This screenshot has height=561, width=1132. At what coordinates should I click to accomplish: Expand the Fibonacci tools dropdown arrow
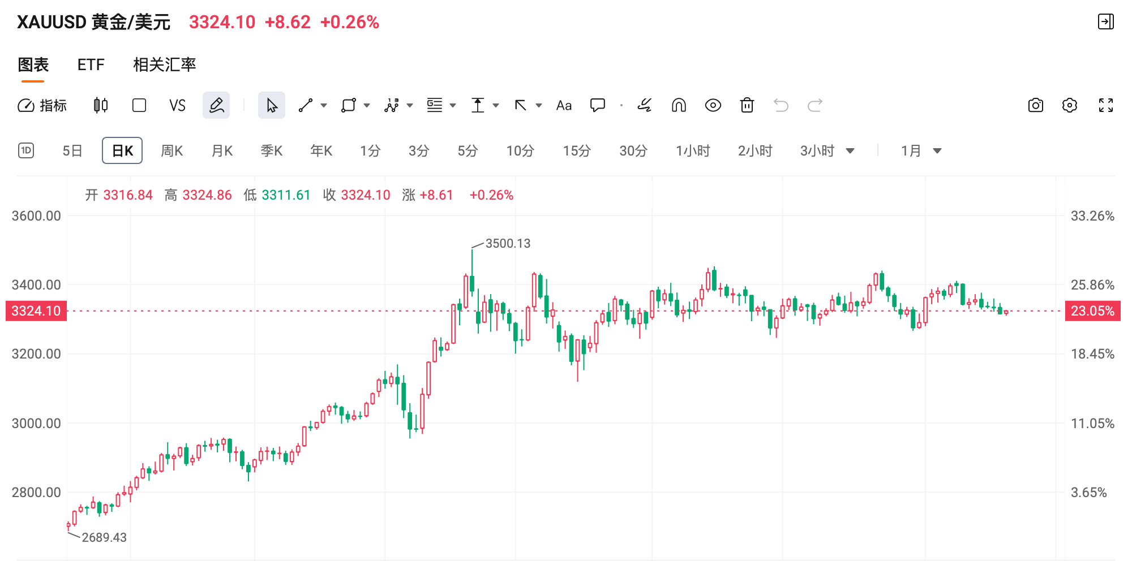pyautogui.click(x=453, y=106)
